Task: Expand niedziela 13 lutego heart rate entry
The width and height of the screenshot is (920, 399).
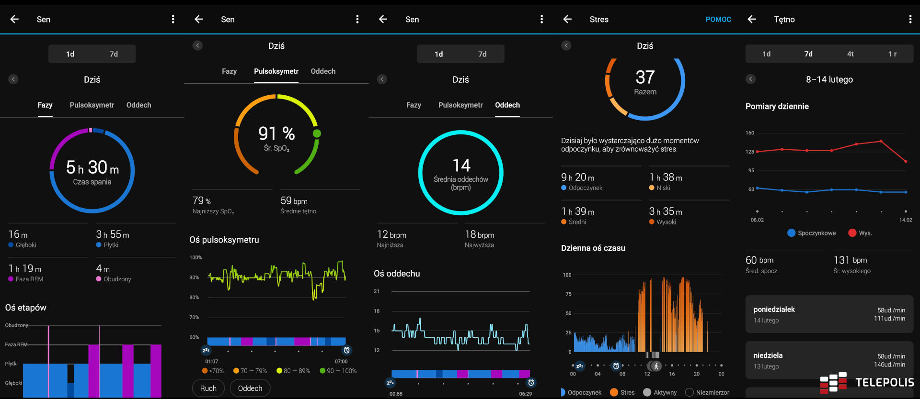Action: pyautogui.click(x=829, y=360)
